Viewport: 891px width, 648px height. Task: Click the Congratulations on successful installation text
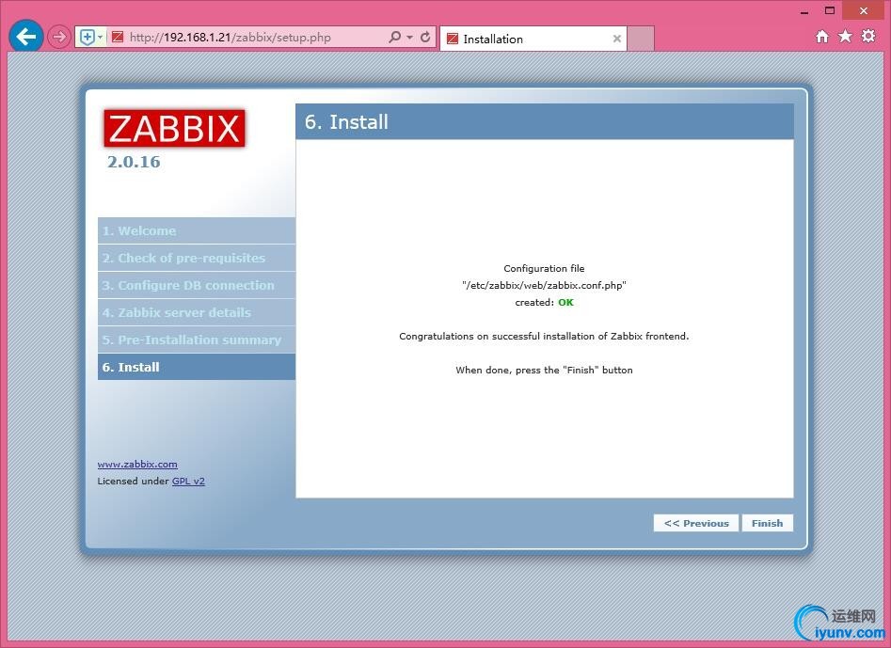(544, 336)
